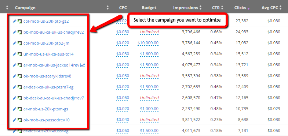Screen dimensions: 288x136
Task: Sort by Avg CPC using header arrows
Action: (280, 8)
